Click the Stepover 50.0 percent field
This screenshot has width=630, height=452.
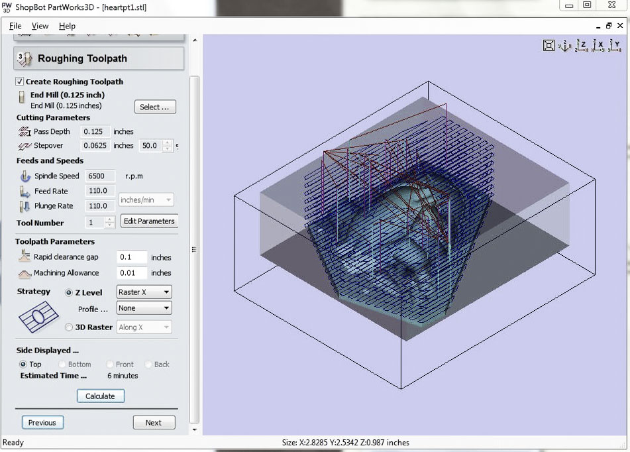click(151, 146)
